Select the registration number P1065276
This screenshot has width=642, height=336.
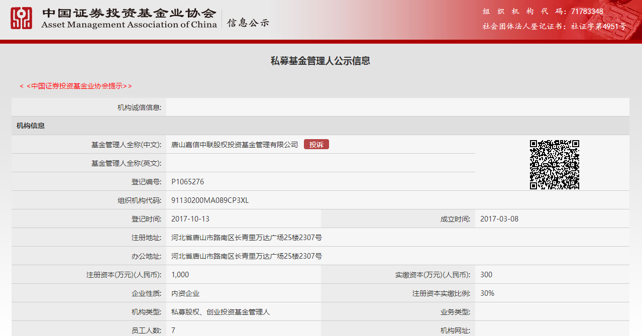pyautogui.click(x=187, y=182)
